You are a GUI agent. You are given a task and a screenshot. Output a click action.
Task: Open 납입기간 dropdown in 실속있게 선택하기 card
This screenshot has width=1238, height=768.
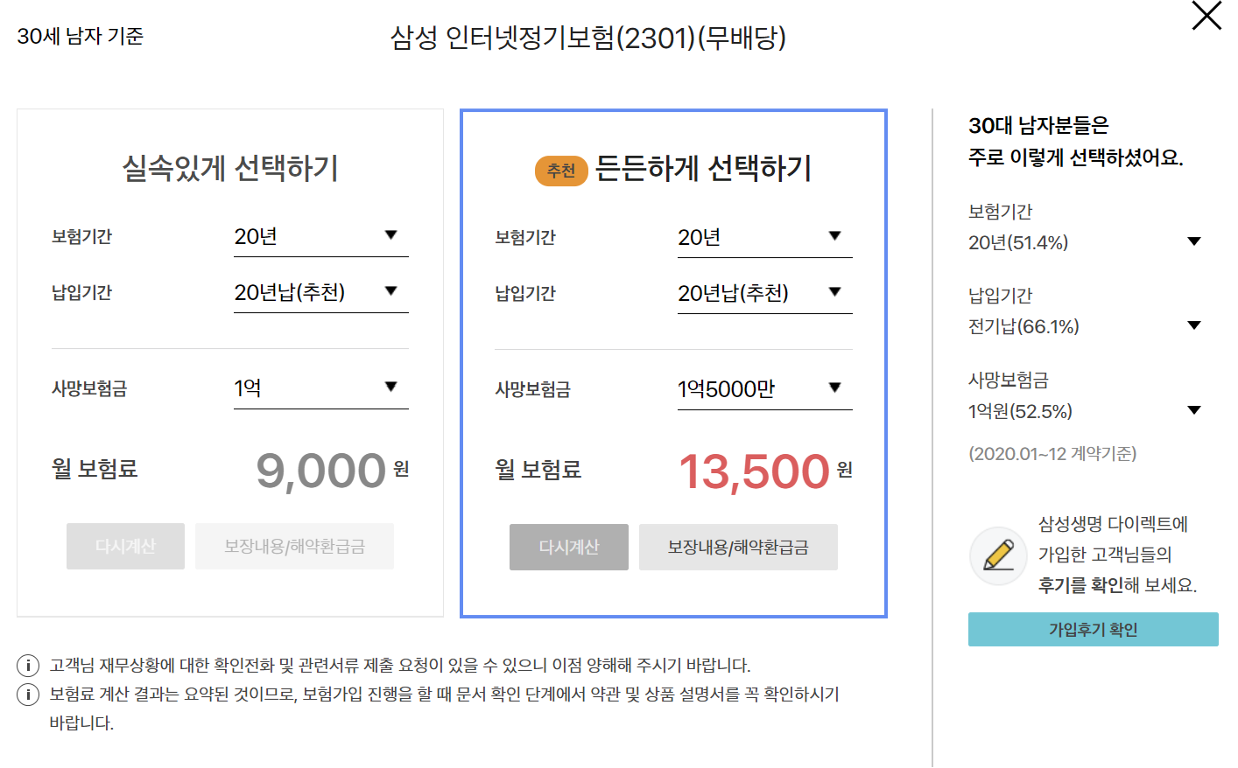point(320,292)
